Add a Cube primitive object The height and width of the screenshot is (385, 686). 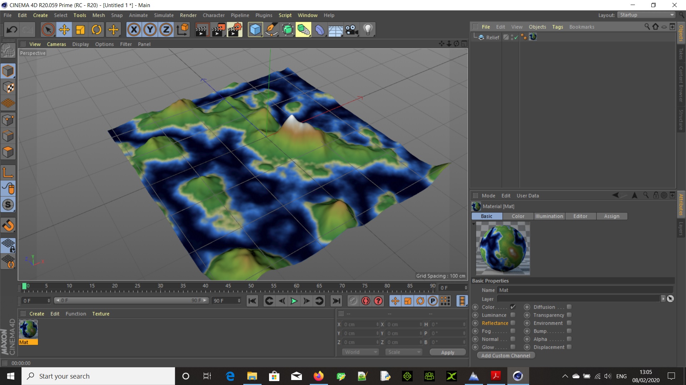(255, 30)
